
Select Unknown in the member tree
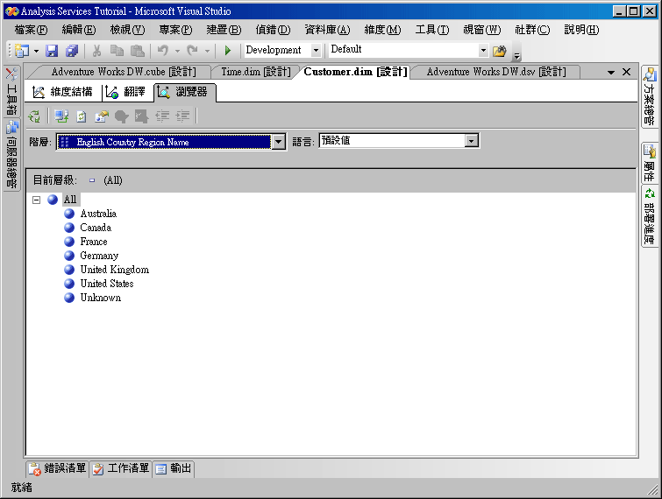101,298
